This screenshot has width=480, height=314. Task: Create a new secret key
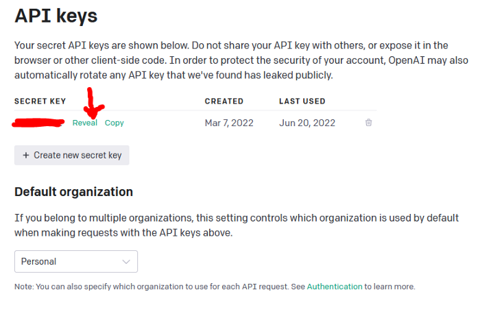pyautogui.click(x=71, y=155)
